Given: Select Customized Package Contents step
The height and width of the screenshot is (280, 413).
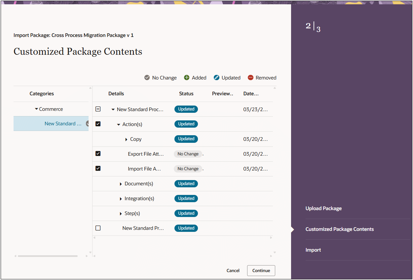Looking at the screenshot, I should pos(340,229).
